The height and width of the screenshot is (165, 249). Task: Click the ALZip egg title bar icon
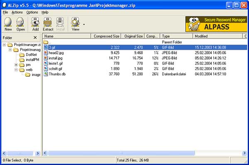(4, 5)
